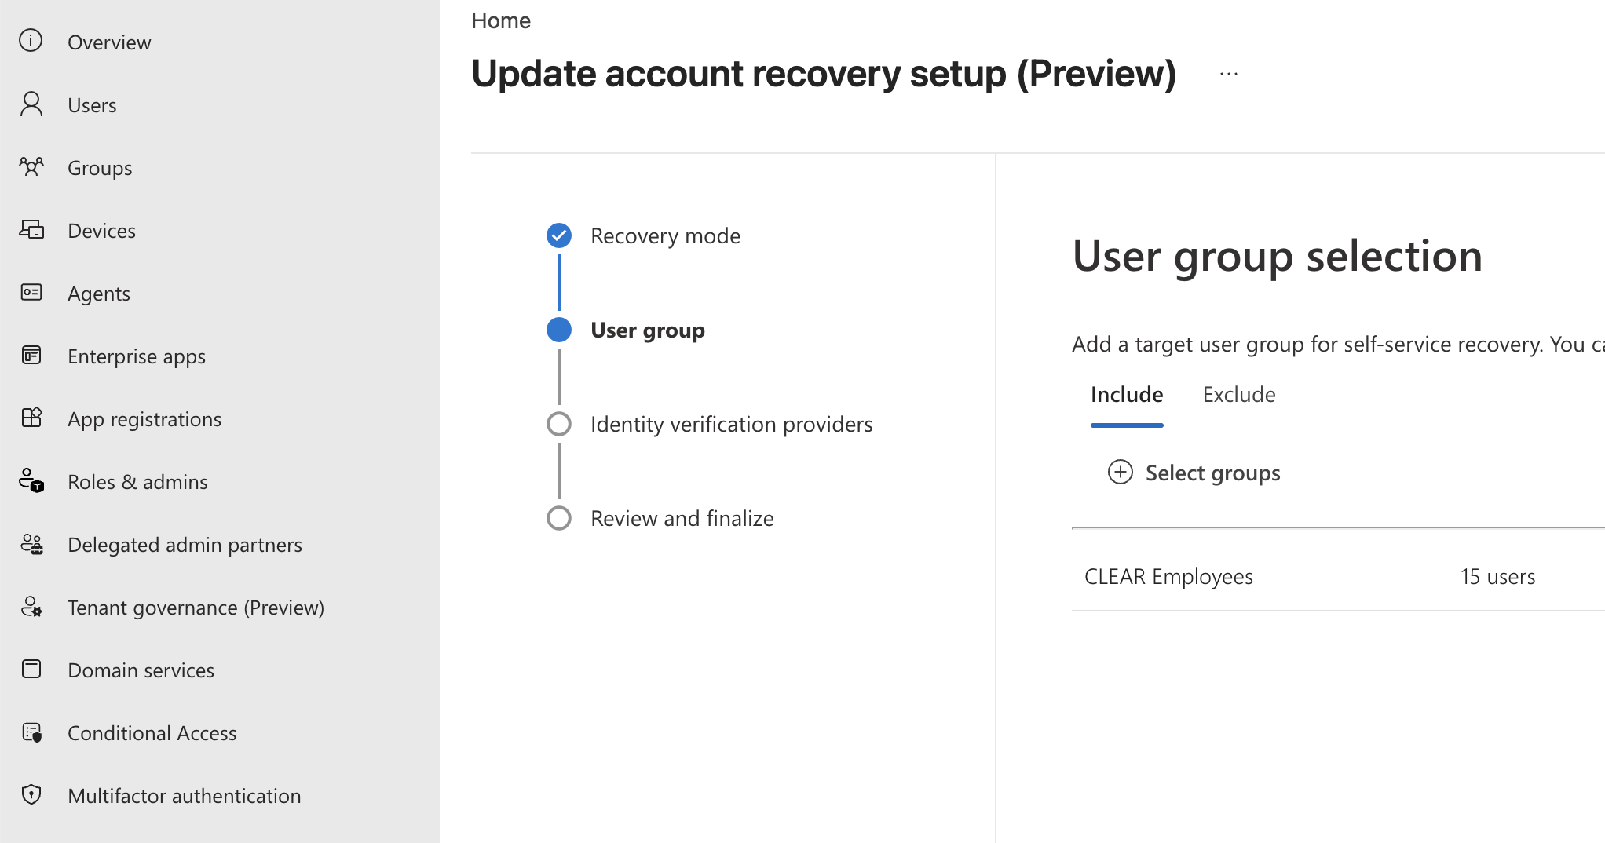Click the Overview info icon
Image resolution: width=1605 pixels, height=843 pixels.
(x=31, y=41)
